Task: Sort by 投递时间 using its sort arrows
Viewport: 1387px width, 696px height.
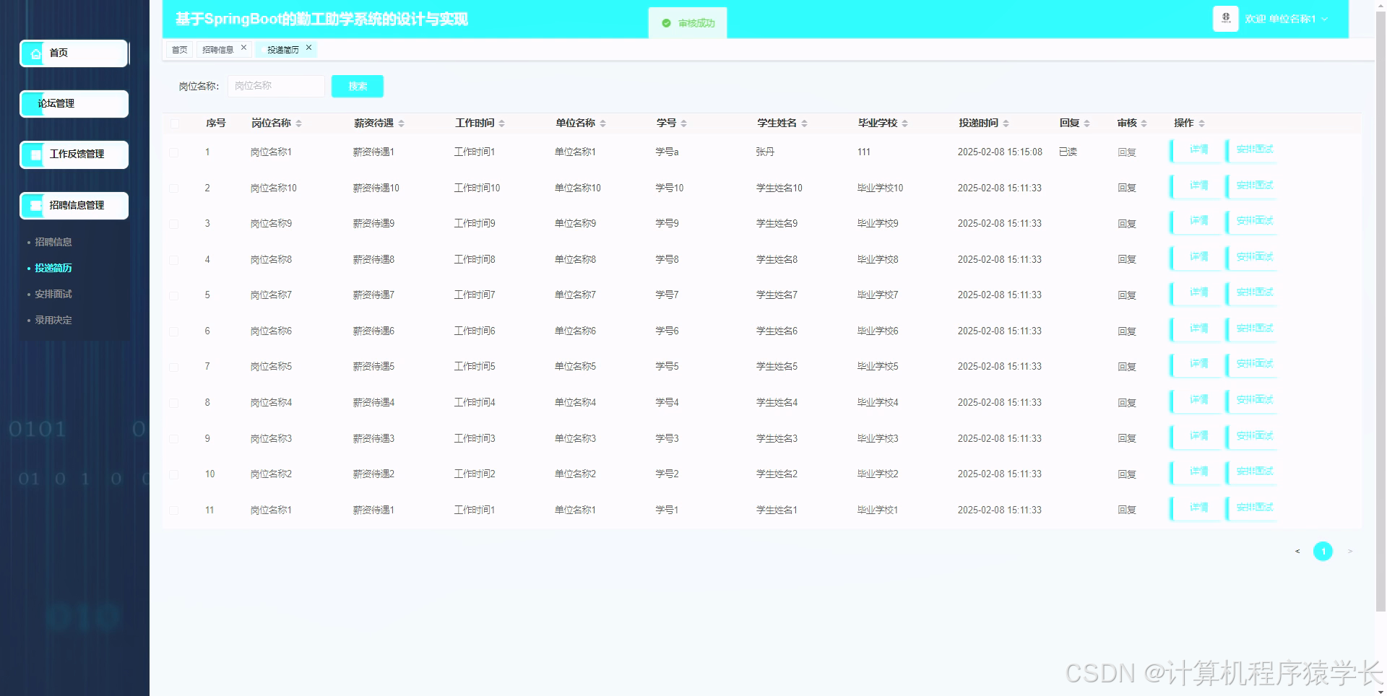Action: [1006, 123]
